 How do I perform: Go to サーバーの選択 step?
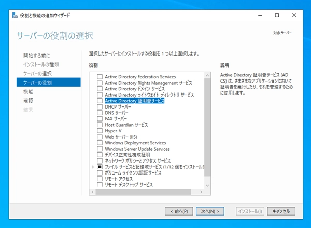[x=37, y=74]
